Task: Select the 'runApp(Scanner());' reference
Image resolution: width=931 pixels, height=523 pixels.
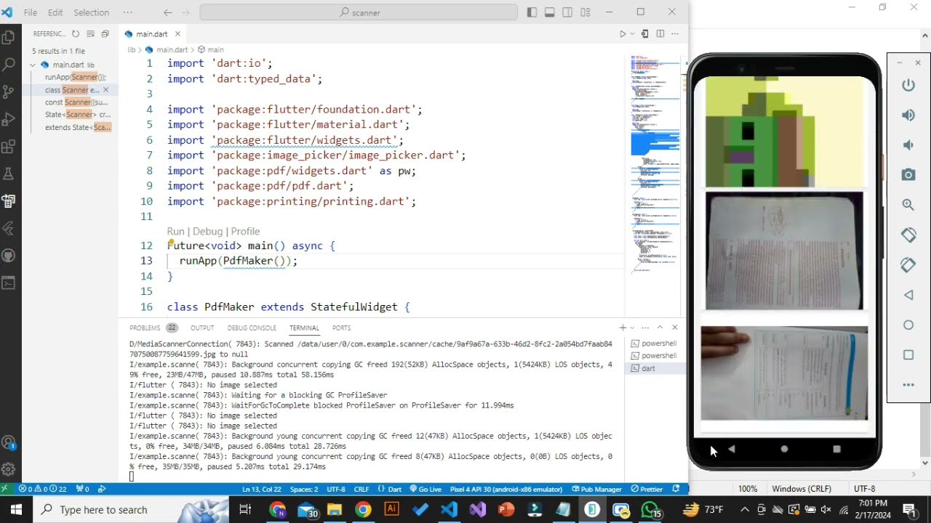Action: coord(76,77)
